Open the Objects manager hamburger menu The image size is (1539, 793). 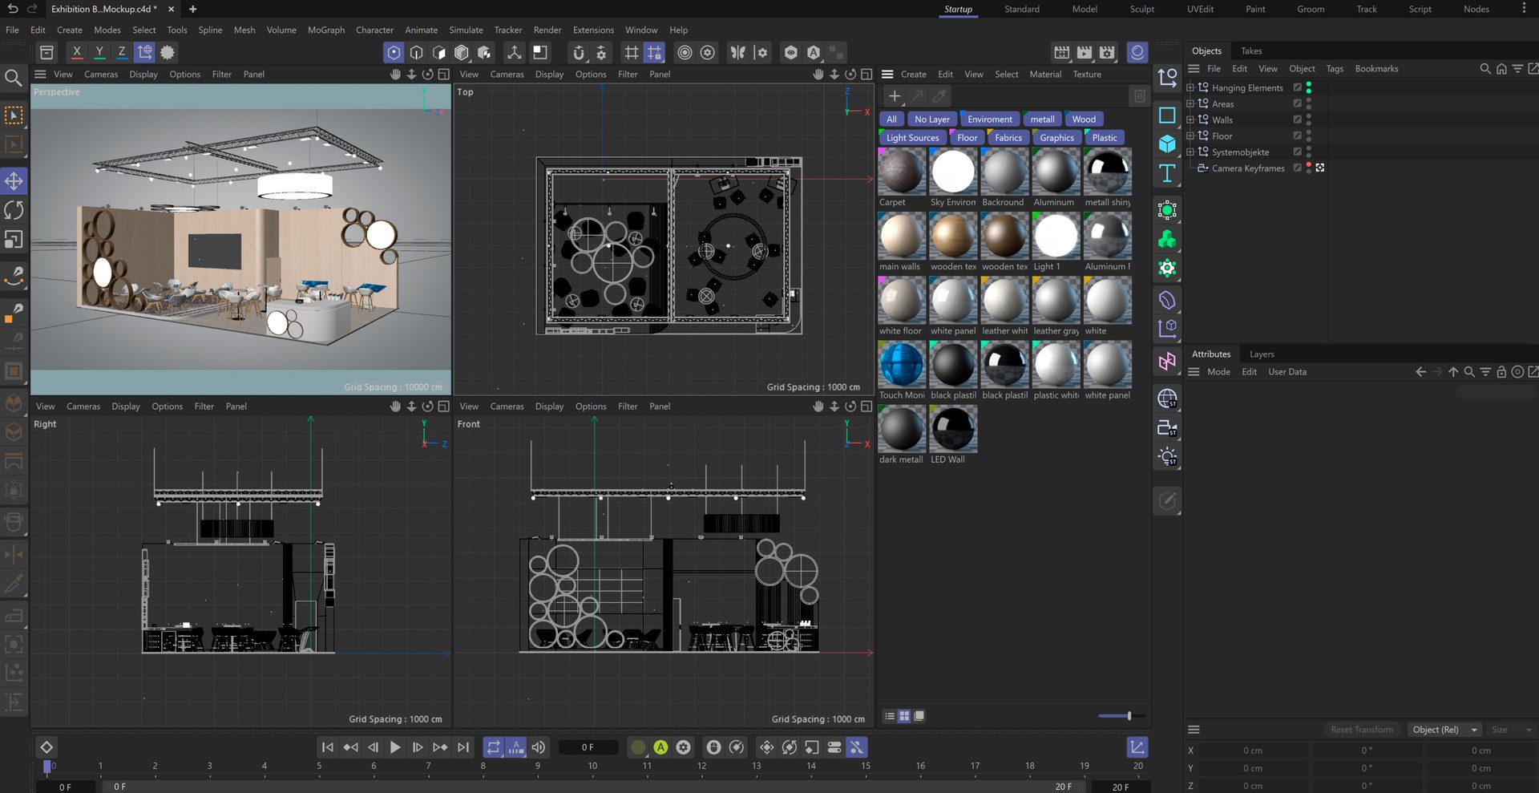[1194, 68]
